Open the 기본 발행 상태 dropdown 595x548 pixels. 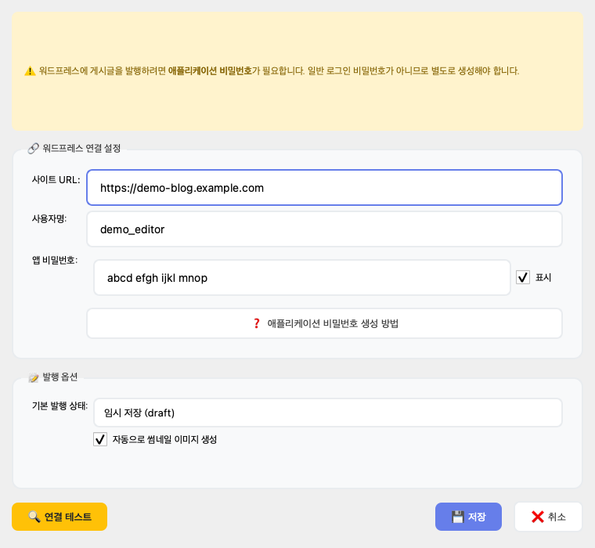coord(328,413)
